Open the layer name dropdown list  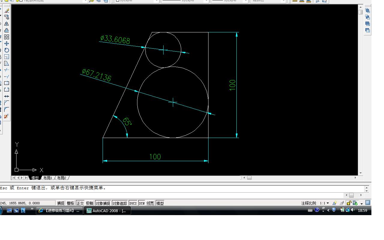(x=85, y=1)
